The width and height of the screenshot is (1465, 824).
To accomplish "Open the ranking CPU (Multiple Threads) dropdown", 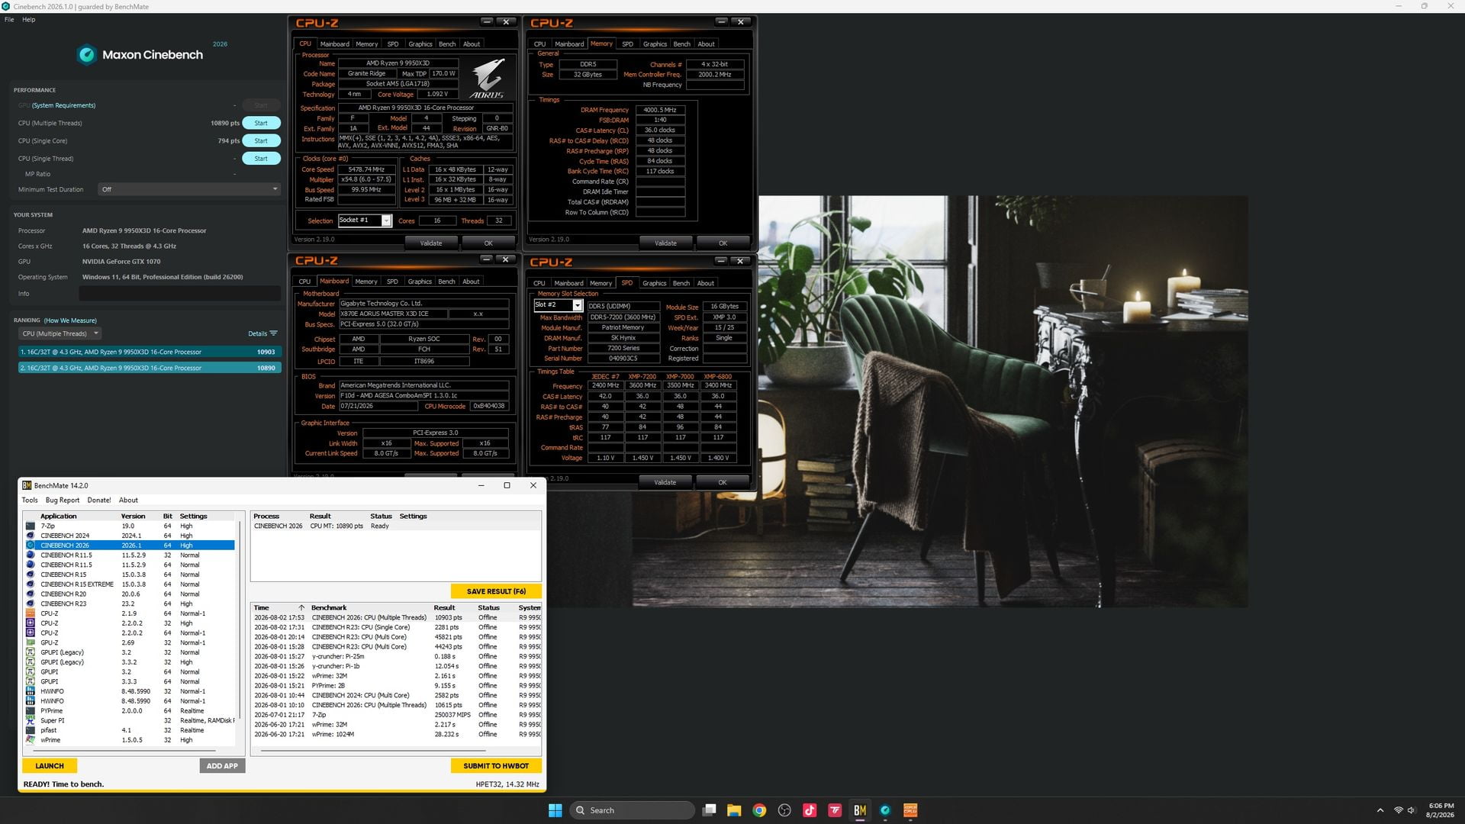I will 60,333.
